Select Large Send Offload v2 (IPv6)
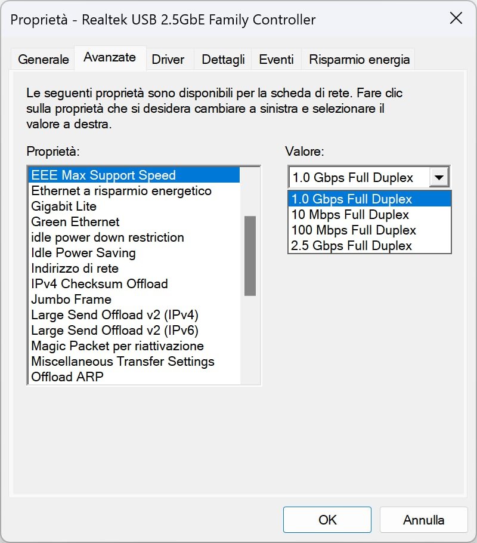Image resolution: width=477 pixels, height=543 pixels. pos(134,331)
